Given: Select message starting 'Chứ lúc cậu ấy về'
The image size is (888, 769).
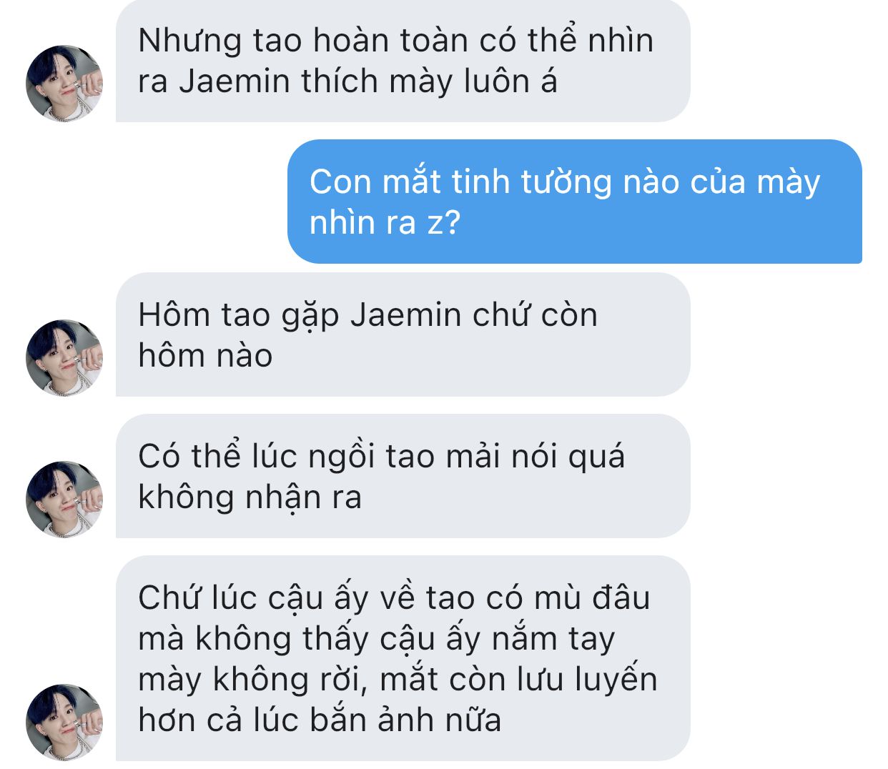Looking at the screenshot, I should (x=403, y=658).
